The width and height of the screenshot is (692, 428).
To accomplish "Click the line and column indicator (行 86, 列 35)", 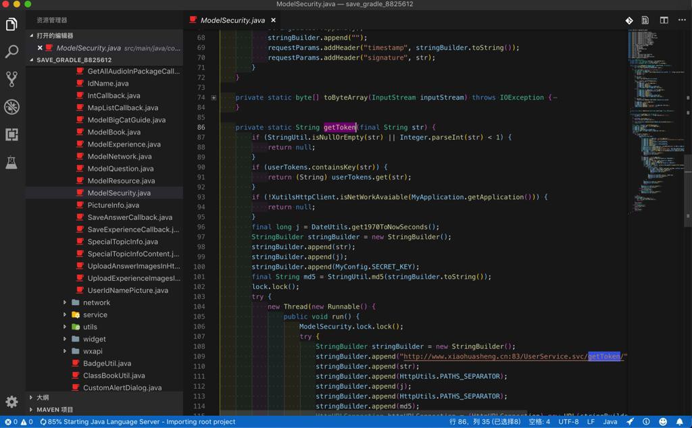I will coord(485,422).
